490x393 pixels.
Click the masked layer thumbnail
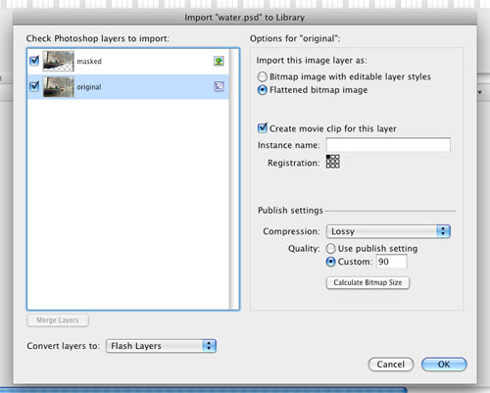(59, 61)
